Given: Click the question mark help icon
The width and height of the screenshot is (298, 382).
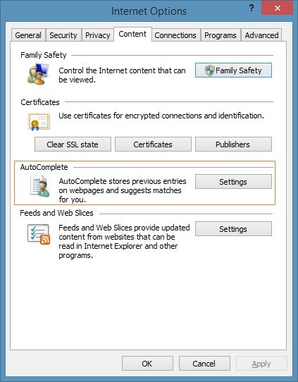Looking at the screenshot, I should click(252, 8).
